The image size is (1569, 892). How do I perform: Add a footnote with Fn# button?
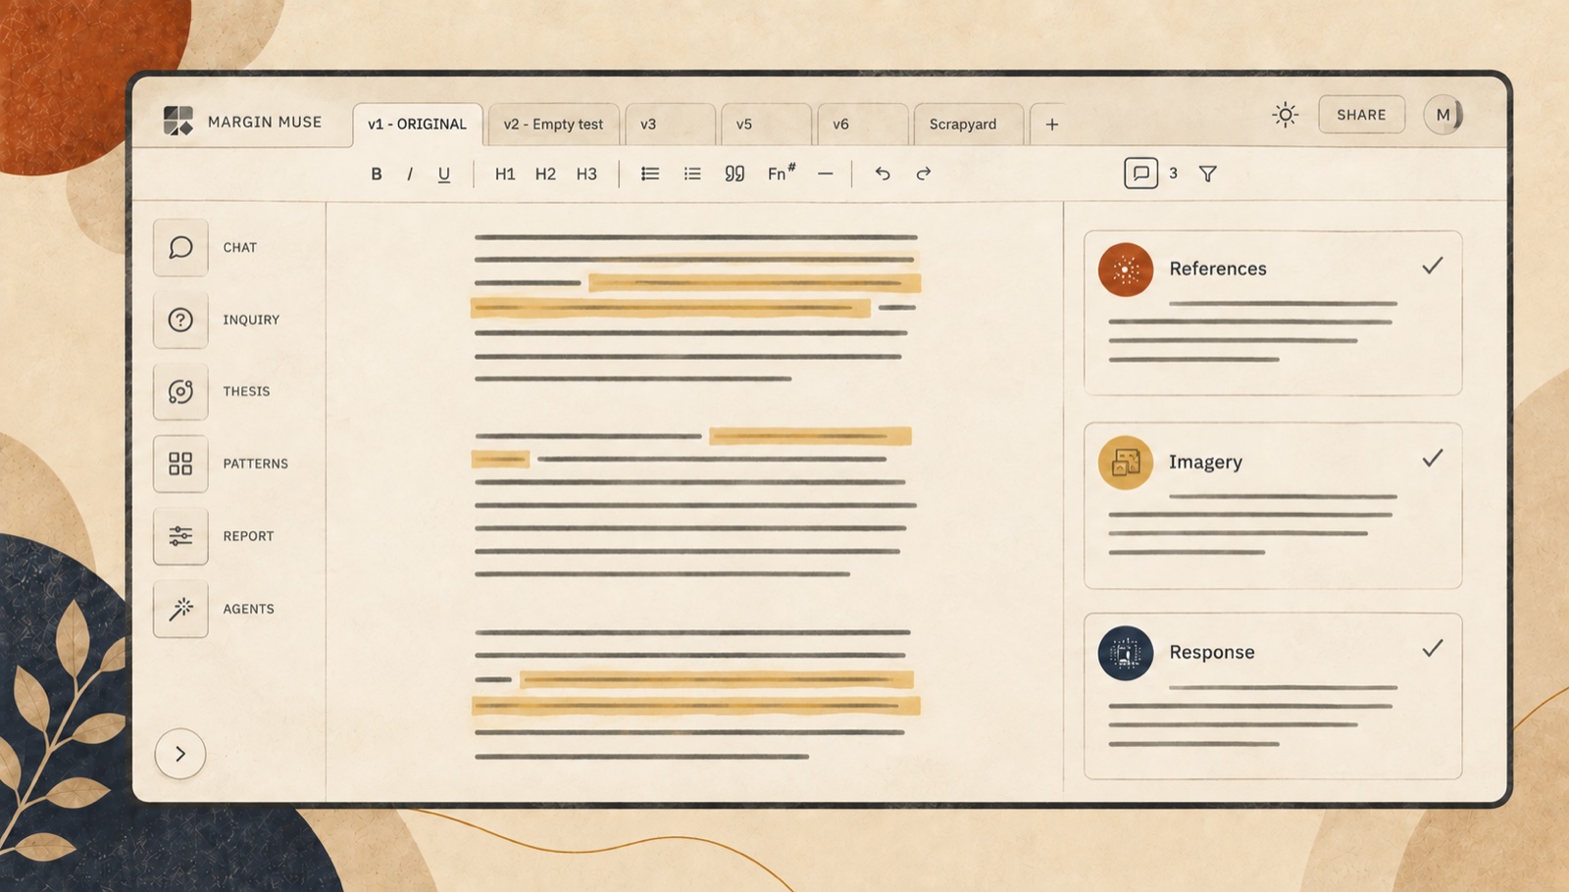pyautogui.click(x=782, y=173)
